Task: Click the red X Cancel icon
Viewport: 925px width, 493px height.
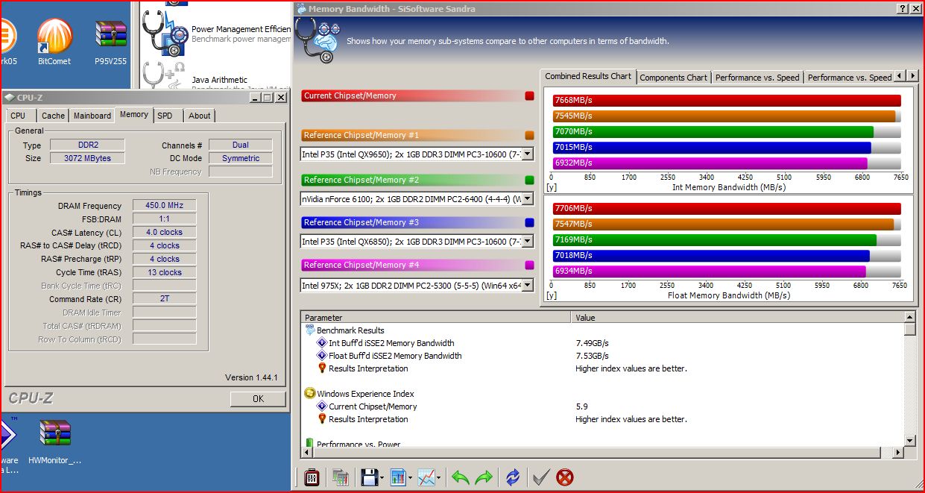Action: click(x=566, y=477)
